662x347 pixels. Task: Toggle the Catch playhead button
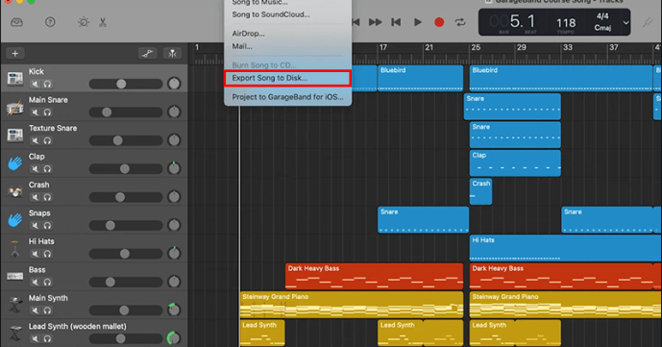[x=172, y=53]
